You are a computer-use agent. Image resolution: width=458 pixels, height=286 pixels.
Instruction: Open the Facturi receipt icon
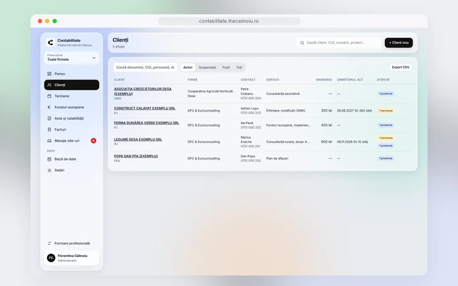click(49, 129)
